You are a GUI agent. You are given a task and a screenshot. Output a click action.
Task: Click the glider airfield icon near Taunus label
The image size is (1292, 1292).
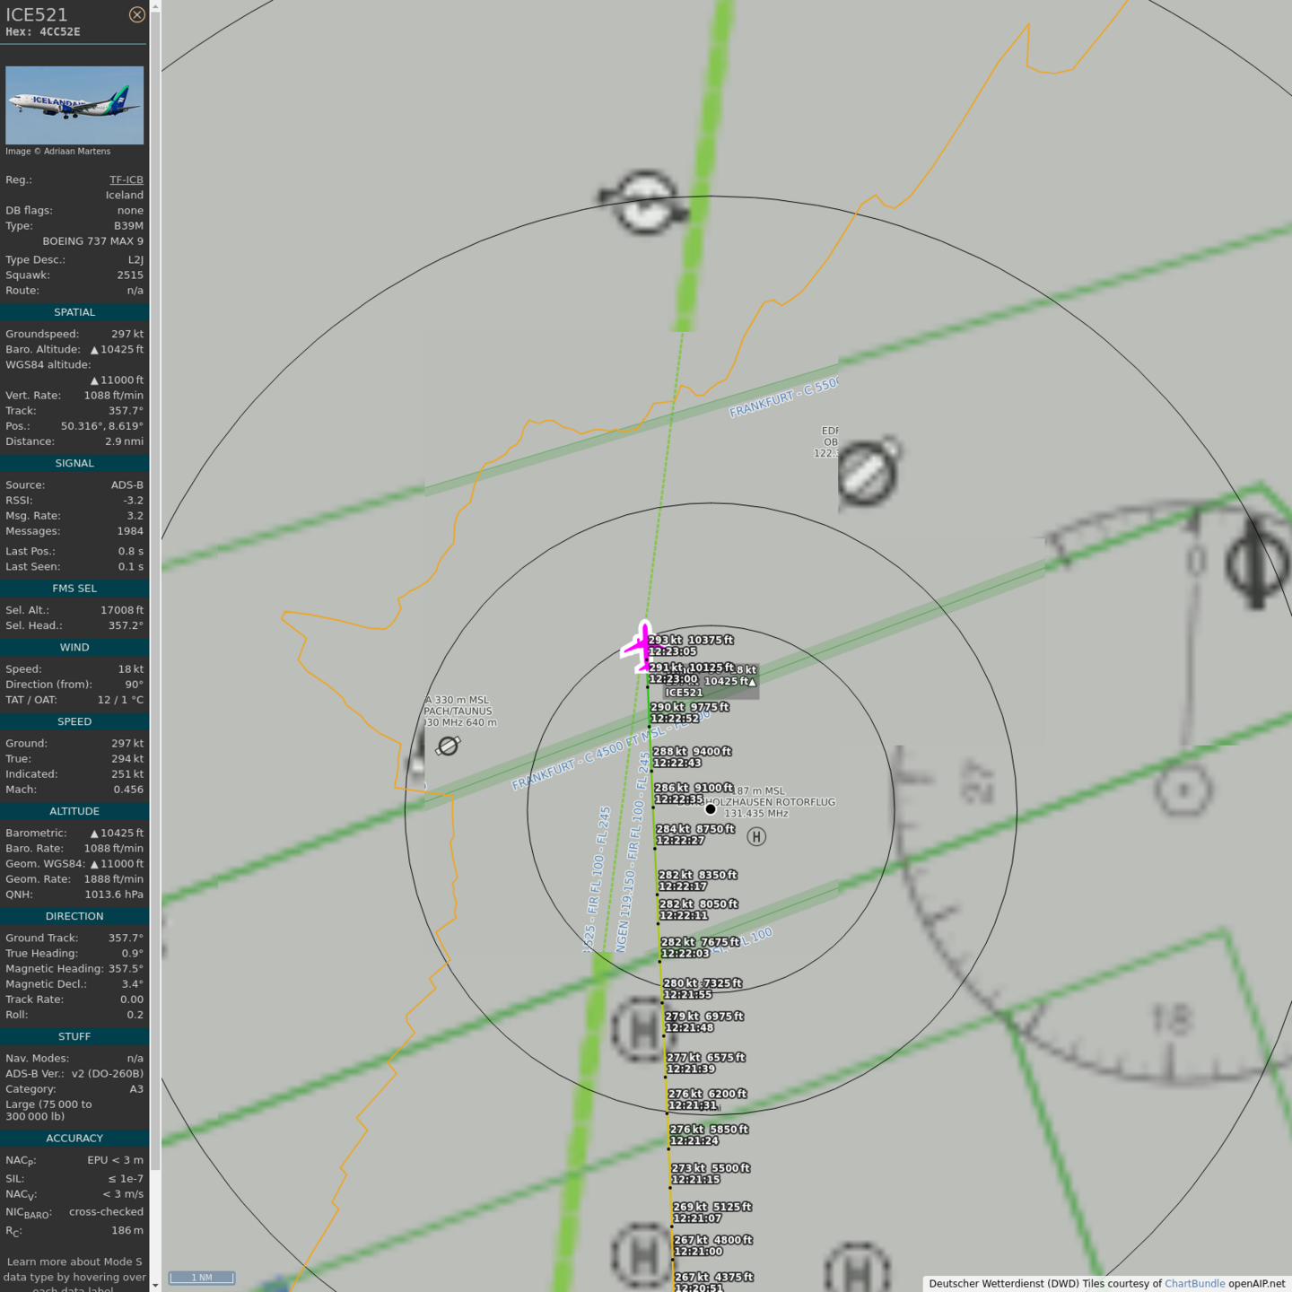(448, 746)
